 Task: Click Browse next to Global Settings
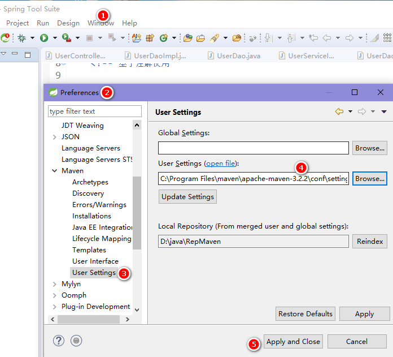[370, 148]
